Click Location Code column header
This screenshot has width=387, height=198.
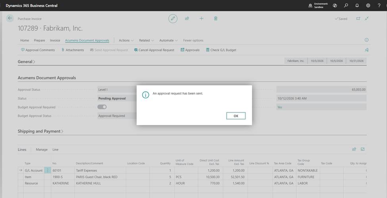[x=136, y=163]
